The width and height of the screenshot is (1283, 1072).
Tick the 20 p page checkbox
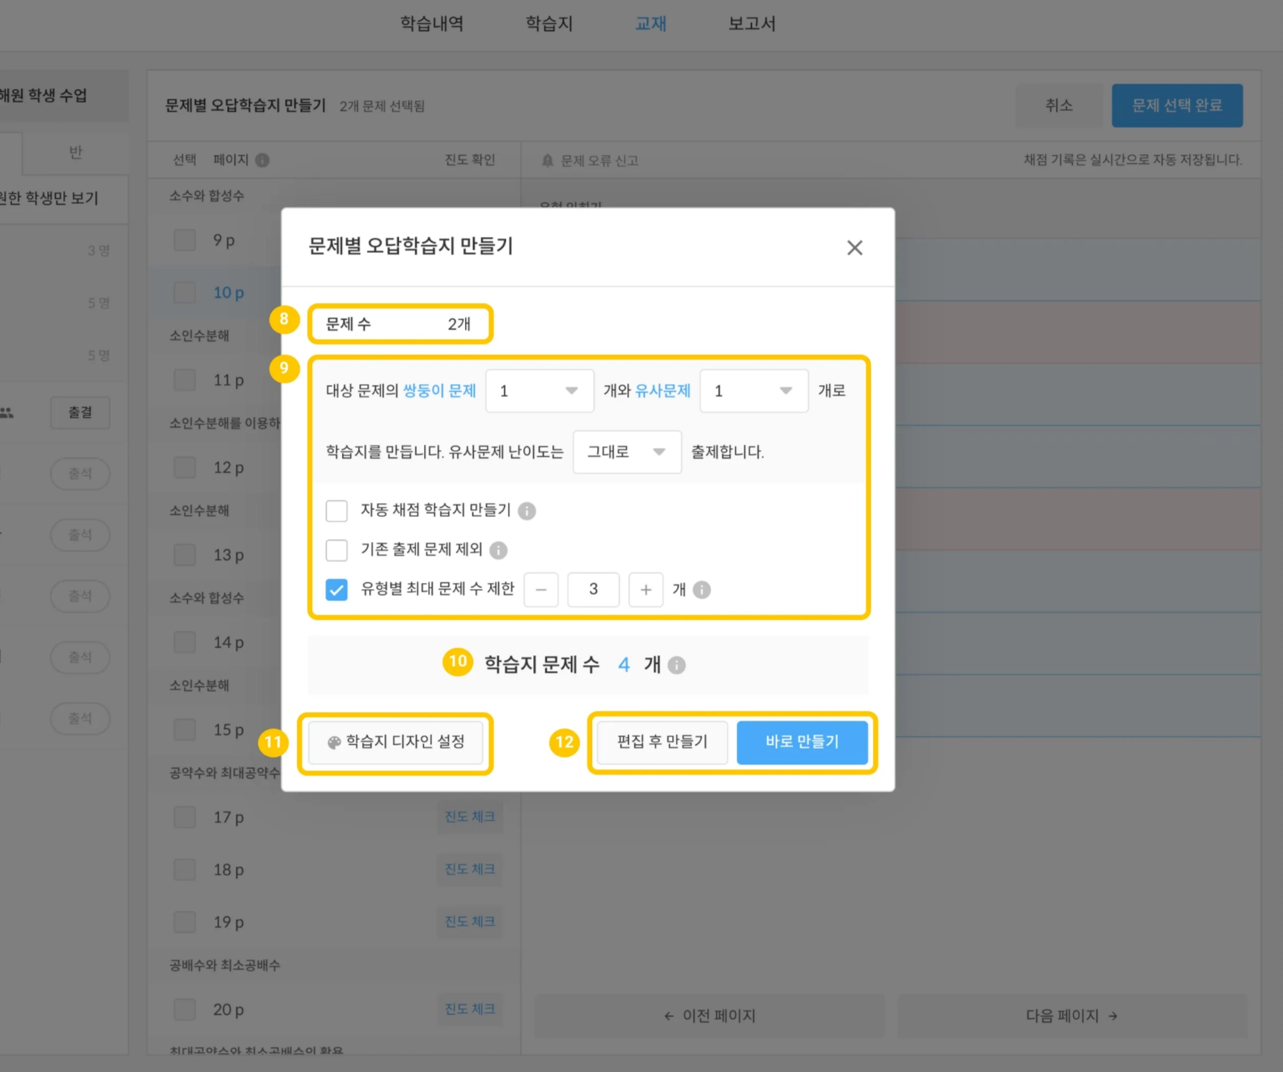[x=184, y=1009]
